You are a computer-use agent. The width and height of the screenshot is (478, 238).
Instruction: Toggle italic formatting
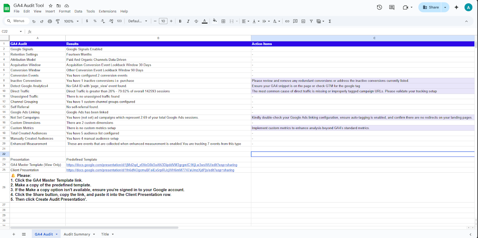pos(188,21)
